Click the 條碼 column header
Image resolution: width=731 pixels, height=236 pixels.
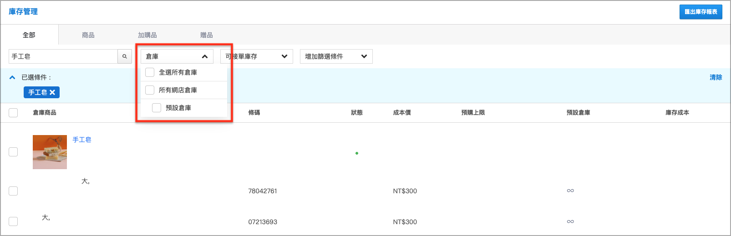click(x=254, y=113)
